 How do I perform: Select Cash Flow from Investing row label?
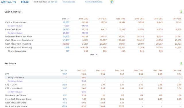[x=18, y=44]
